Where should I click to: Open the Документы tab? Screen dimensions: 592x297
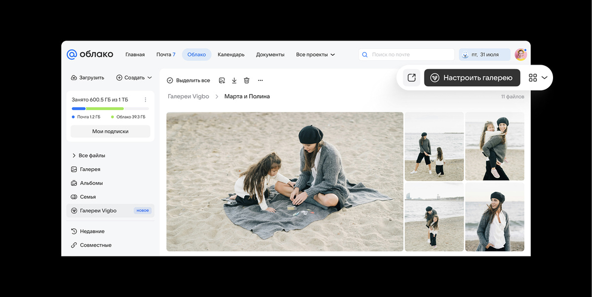[x=270, y=55]
